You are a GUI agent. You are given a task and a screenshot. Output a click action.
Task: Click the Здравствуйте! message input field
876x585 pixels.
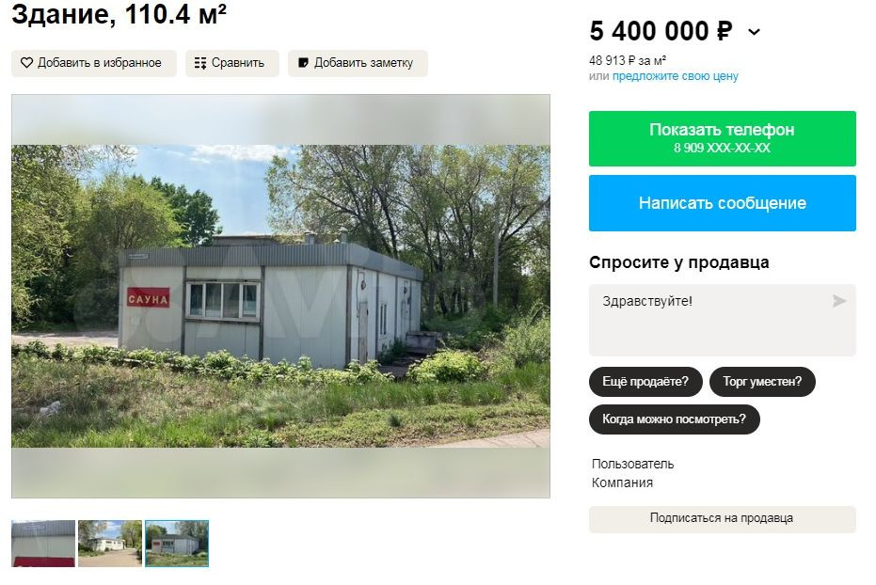point(722,320)
